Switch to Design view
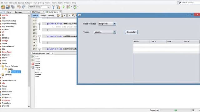Viewport: 200px width, 112px height. [43, 16]
